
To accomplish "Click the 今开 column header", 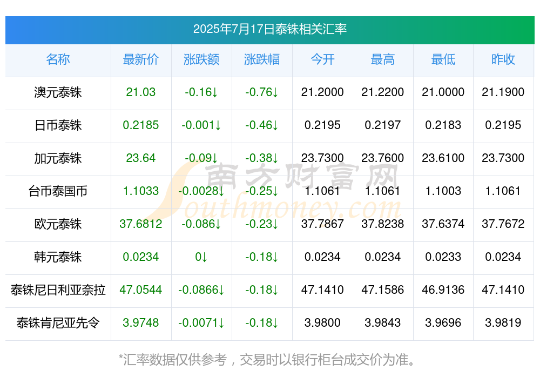I will coord(322,59).
